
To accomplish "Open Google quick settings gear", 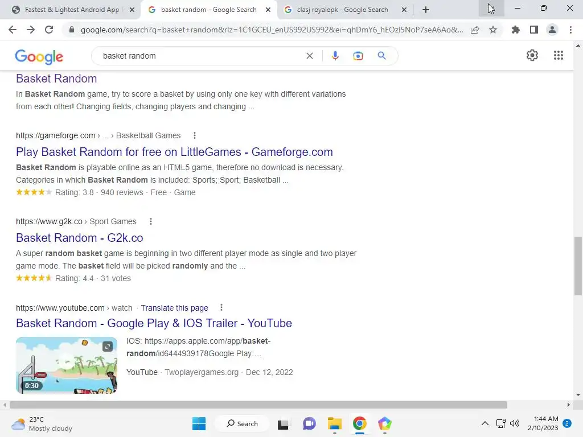I will click(532, 55).
